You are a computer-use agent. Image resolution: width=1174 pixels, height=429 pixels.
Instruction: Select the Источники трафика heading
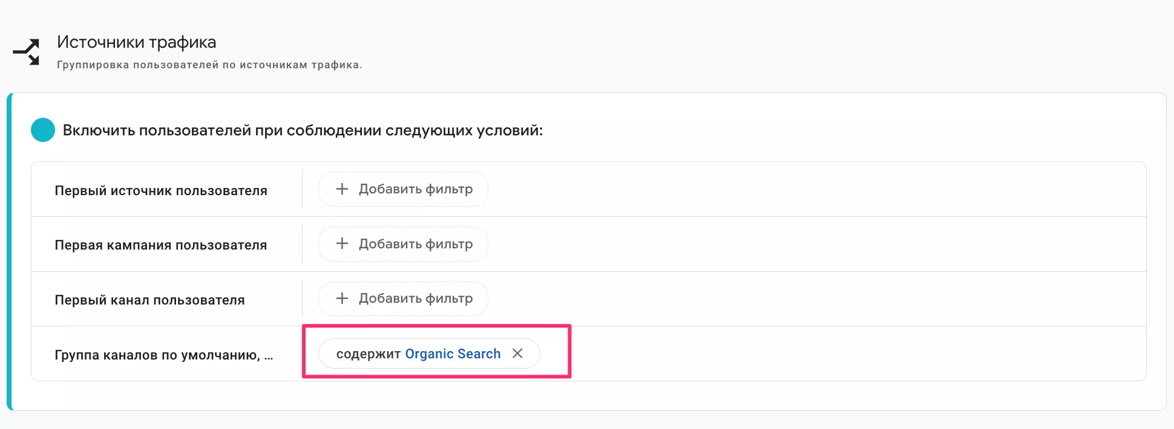(136, 42)
